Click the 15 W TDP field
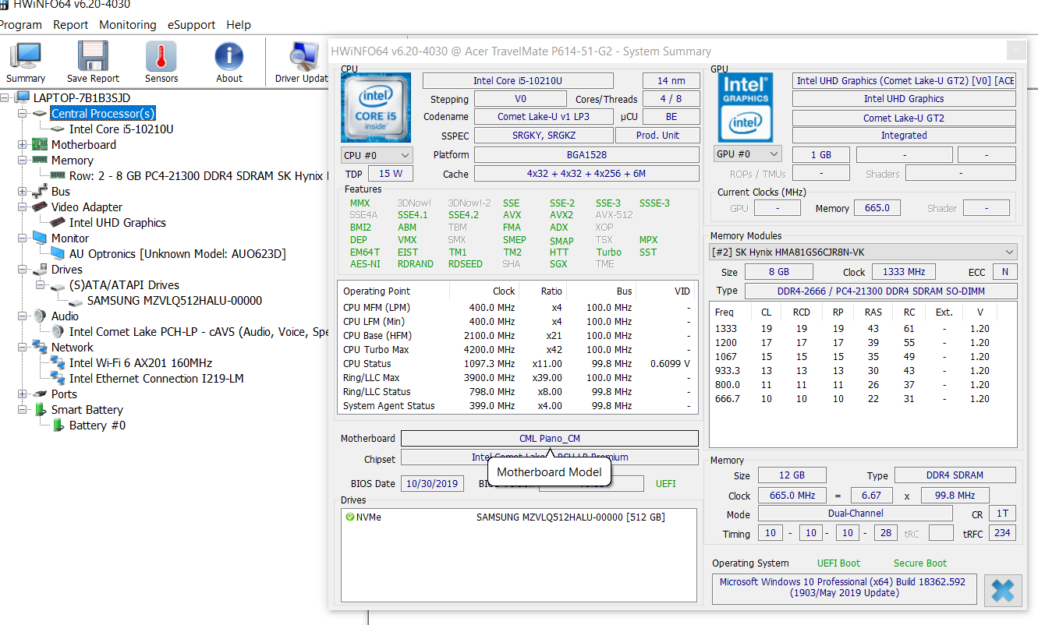Image resolution: width=1038 pixels, height=625 pixels. pyautogui.click(x=391, y=174)
